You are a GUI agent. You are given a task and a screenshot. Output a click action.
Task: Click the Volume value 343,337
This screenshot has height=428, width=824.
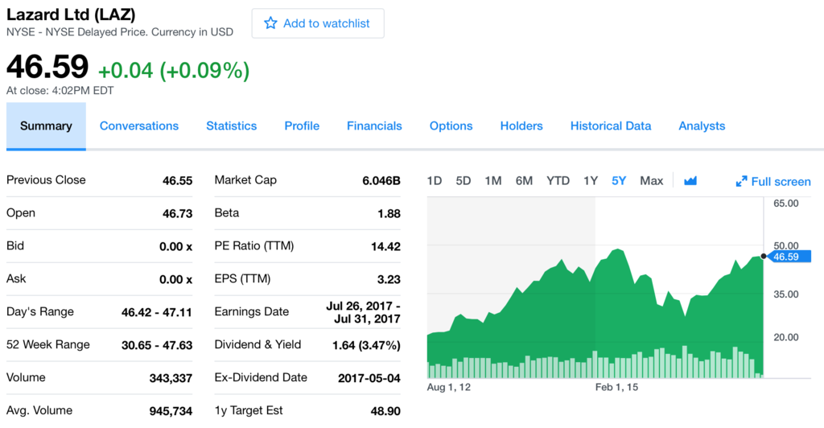click(171, 379)
